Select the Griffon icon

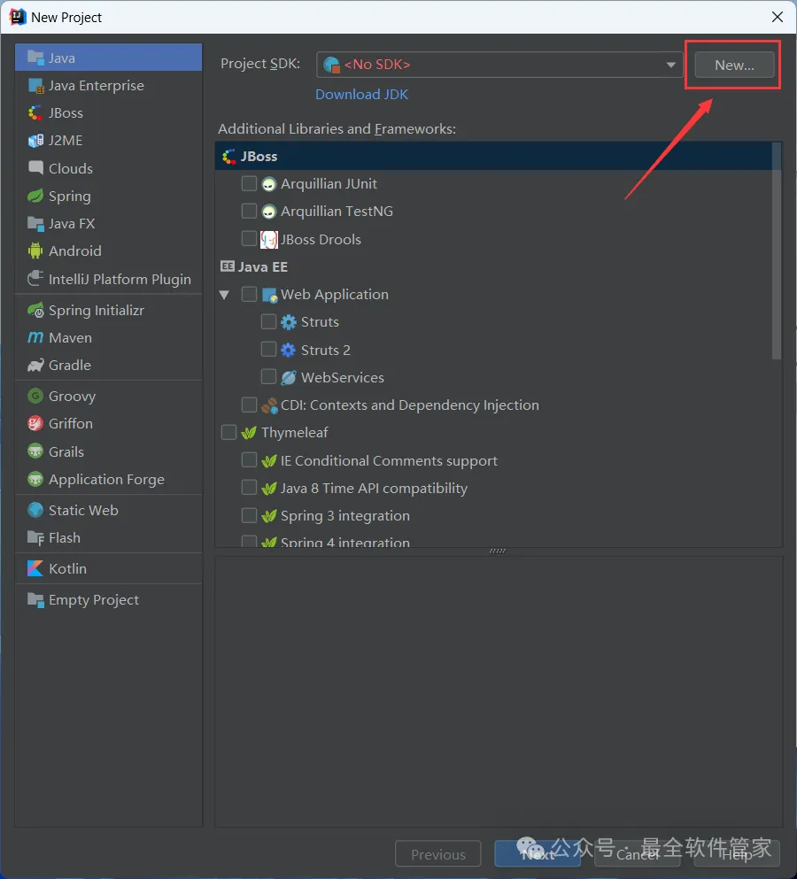point(35,424)
